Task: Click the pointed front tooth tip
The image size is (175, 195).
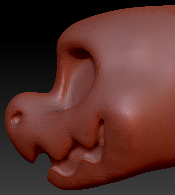Action: coord(33,161)
